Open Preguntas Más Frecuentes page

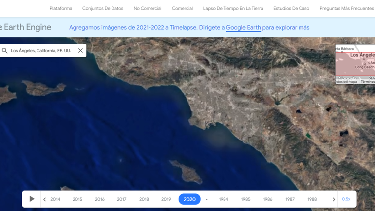coord(346,8)
